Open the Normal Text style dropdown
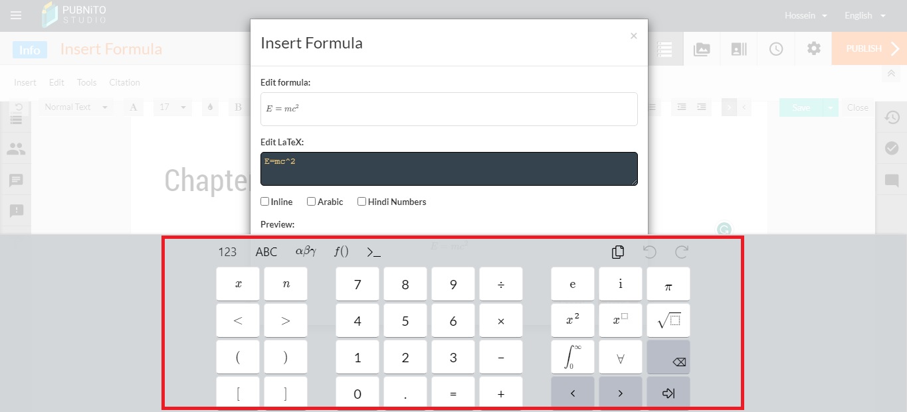Image resolution: width=907 pixels, height=412 pixels. (76, 107)
